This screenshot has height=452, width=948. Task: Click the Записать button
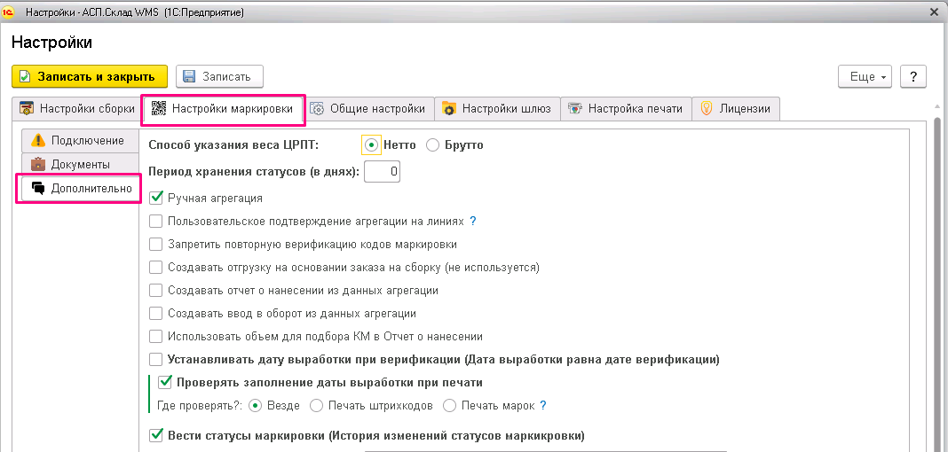219,76
